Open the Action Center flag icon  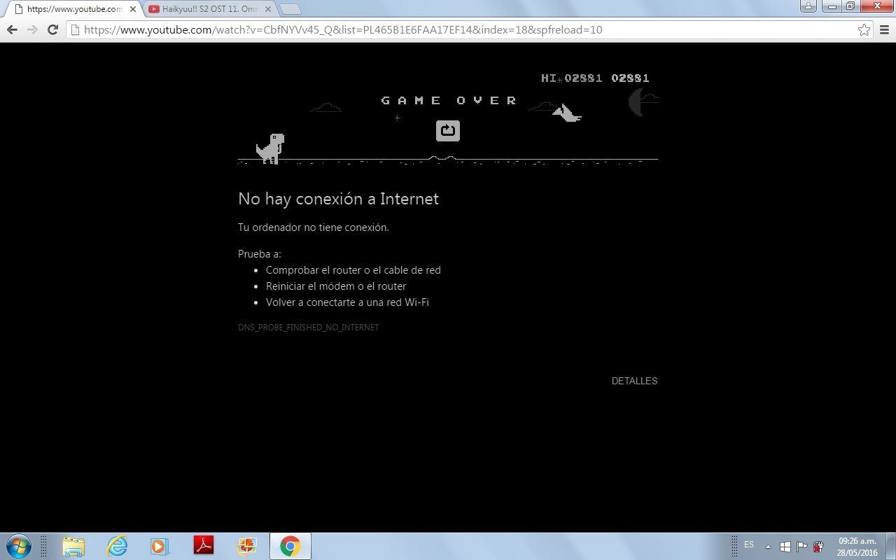click(802, 547)
